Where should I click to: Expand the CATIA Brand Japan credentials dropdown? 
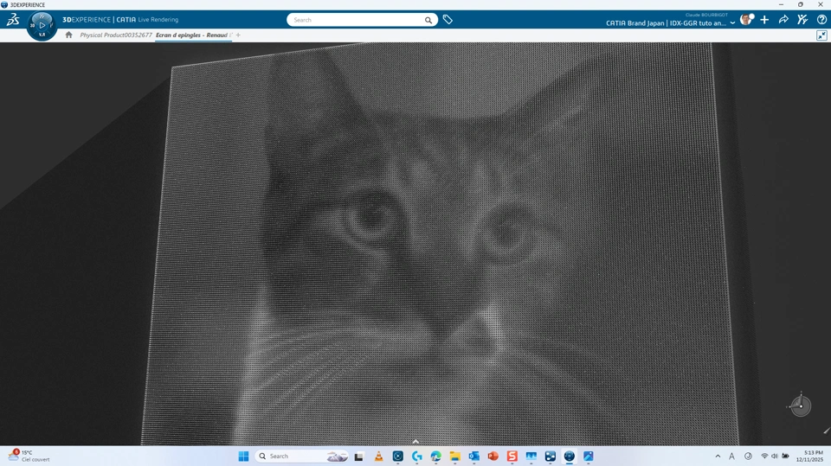click(x=732, y=23)
